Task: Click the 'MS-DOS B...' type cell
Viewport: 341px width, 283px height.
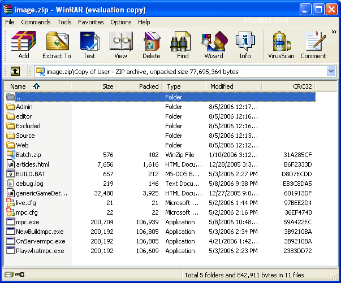Action: click(x=182, y=174)
